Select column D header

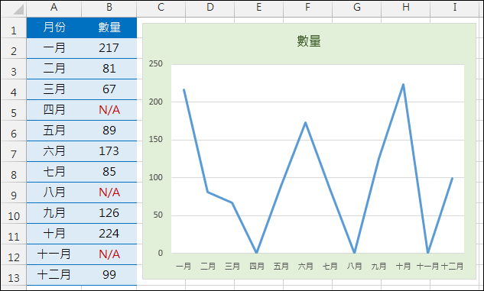210,8
